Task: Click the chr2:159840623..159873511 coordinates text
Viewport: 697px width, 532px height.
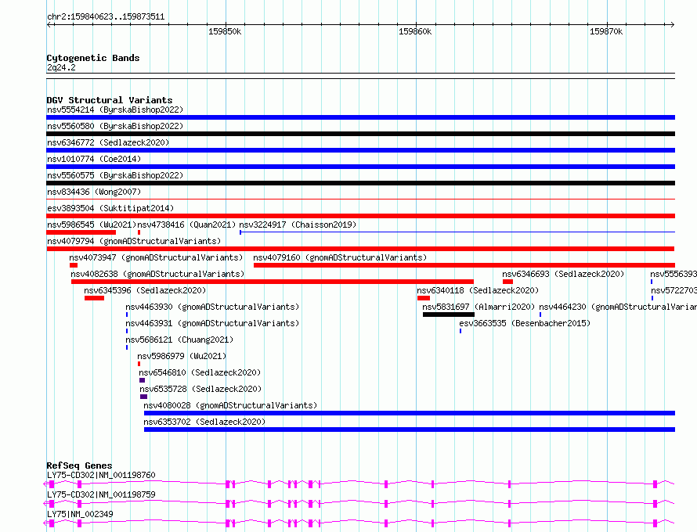Action: click(x=106, y=17)
